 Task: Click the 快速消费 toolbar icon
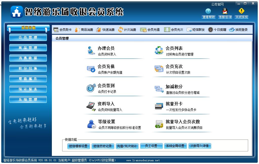(98, 30)
